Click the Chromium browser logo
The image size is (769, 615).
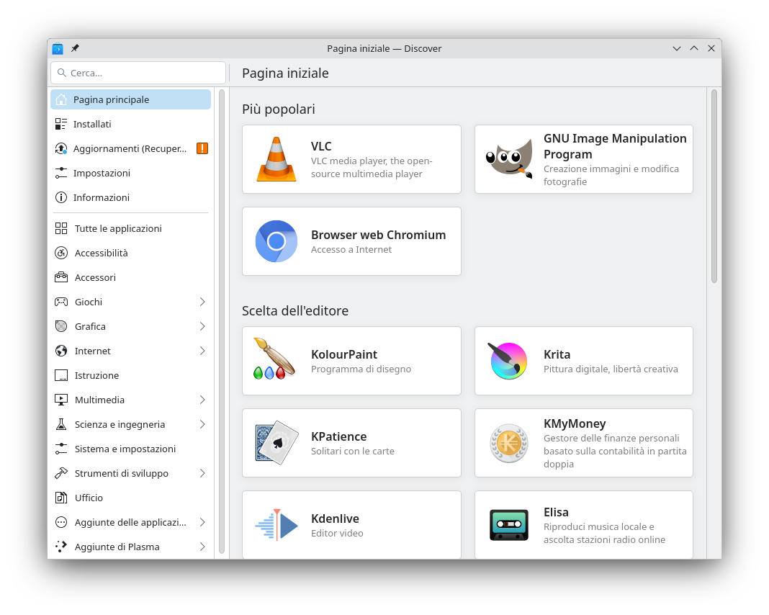click(x=276, y=241)
